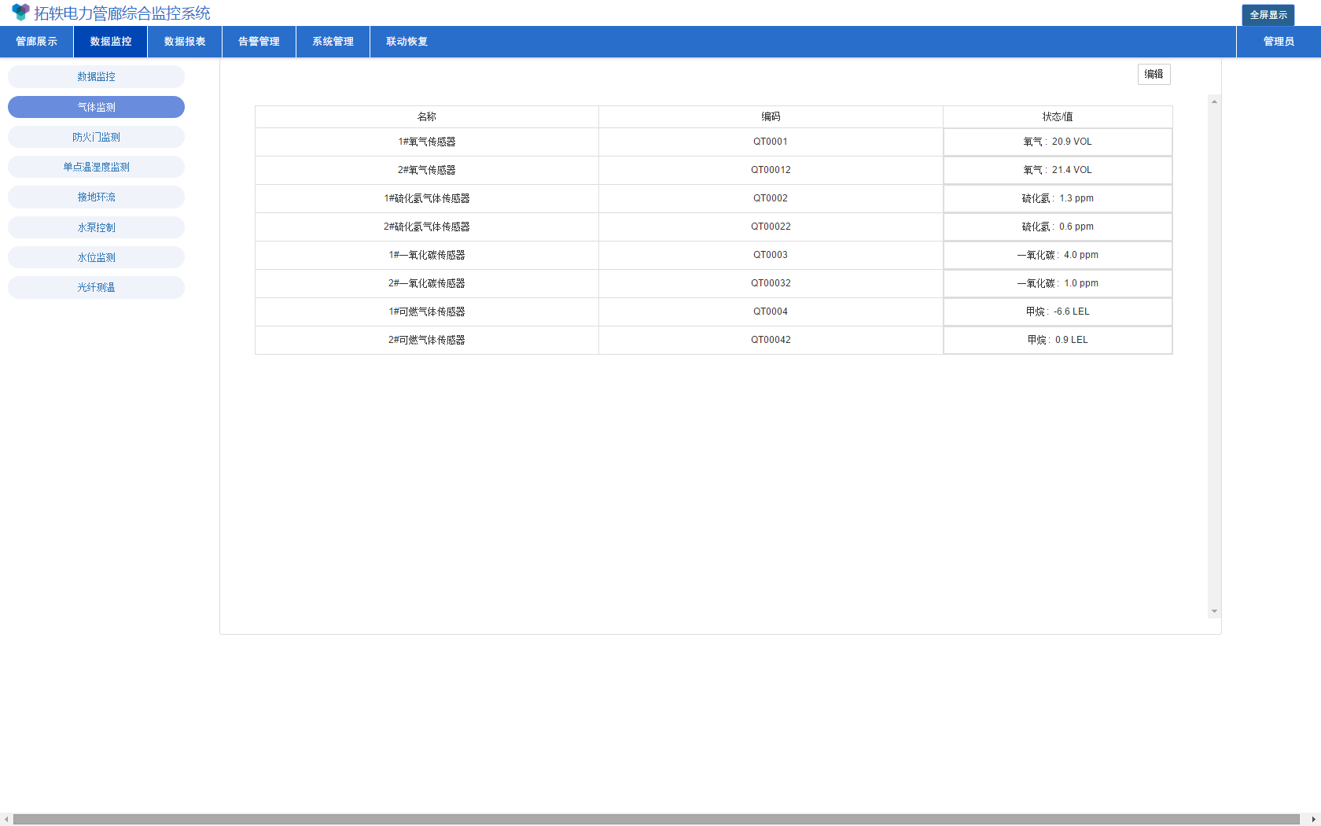Image resolution: width=1321 pixels, height=826 pixels.
Task: Click the horizontal scrollbar left arrow
Action: coord(6,820)
